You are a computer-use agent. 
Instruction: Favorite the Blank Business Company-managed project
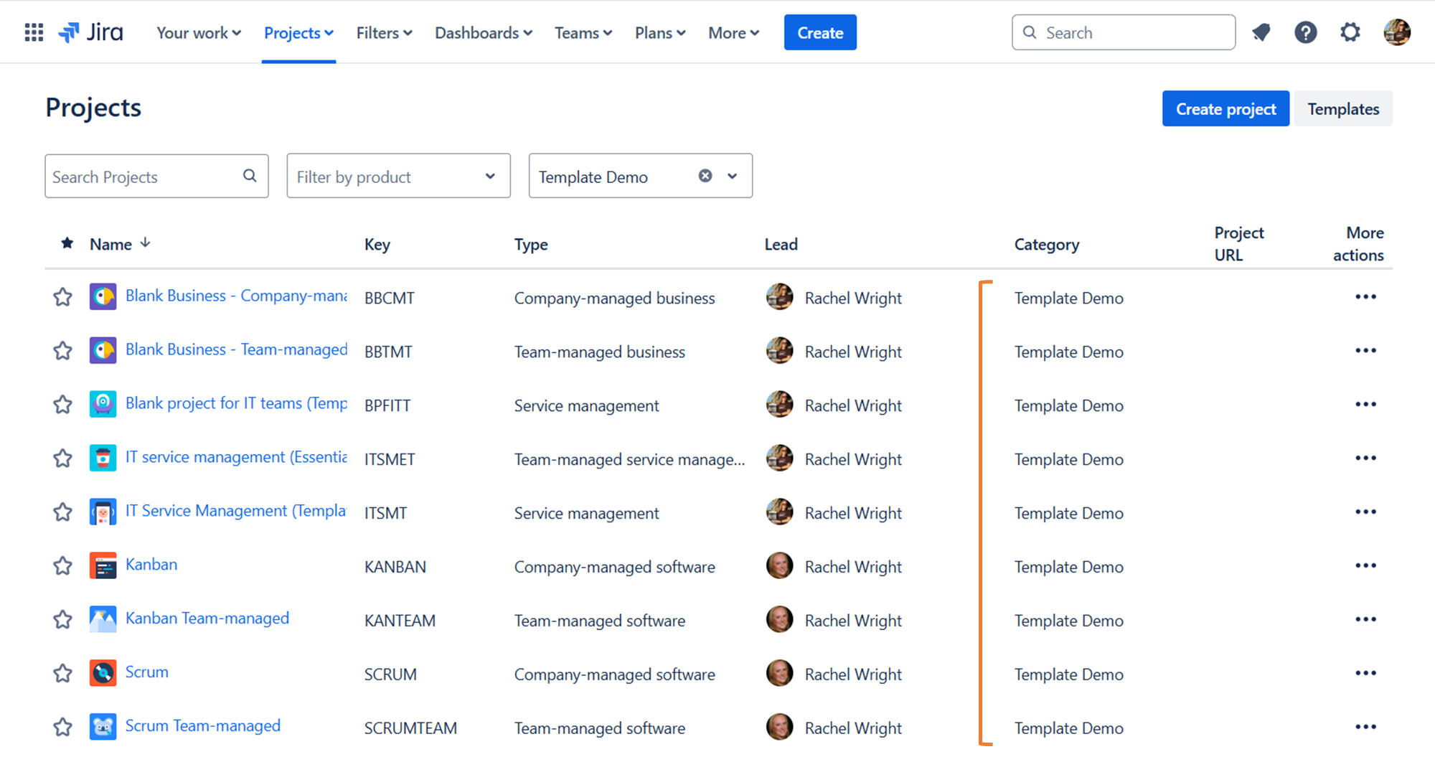click(62, 296)
